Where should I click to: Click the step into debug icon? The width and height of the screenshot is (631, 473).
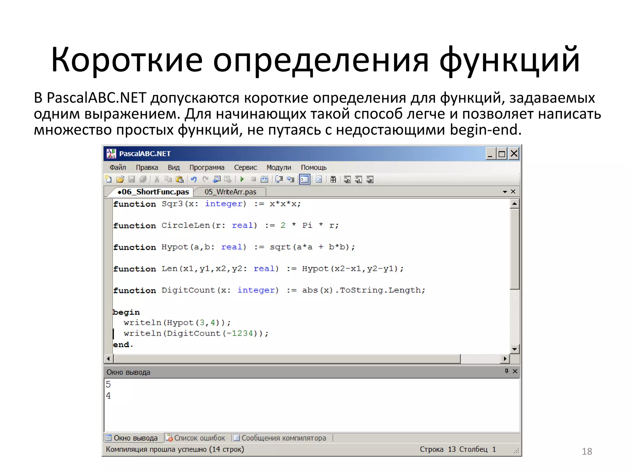tap(291, 179)
